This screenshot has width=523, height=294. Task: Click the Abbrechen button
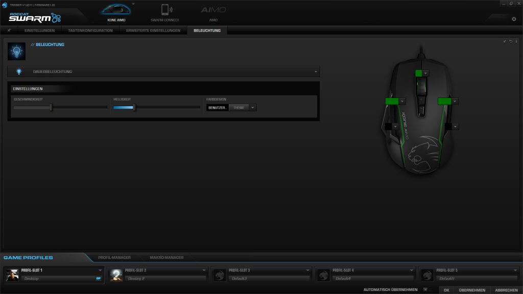click(x=506, y=290)
